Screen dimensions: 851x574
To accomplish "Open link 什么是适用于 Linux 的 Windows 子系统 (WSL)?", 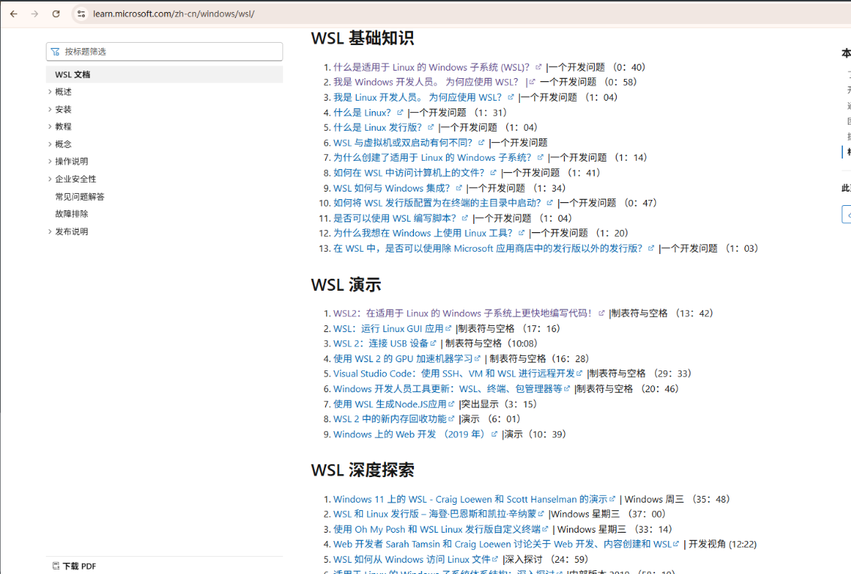I will point(431,68).
